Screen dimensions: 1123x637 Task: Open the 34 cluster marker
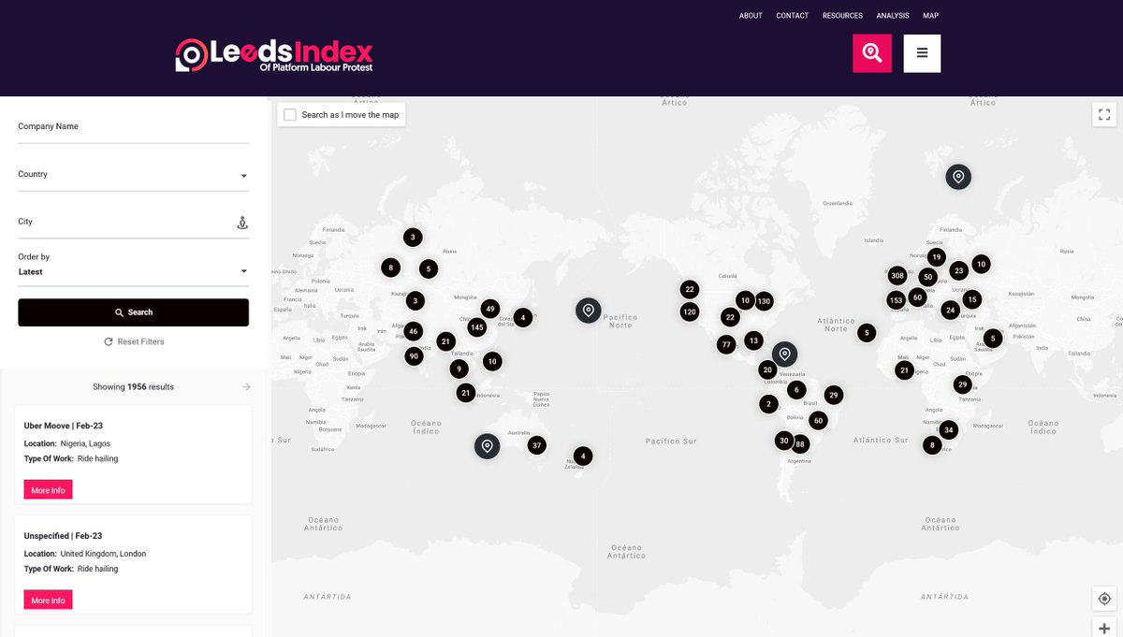948,430
